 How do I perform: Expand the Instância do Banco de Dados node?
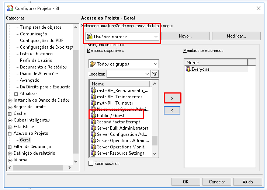pos(10,100)
